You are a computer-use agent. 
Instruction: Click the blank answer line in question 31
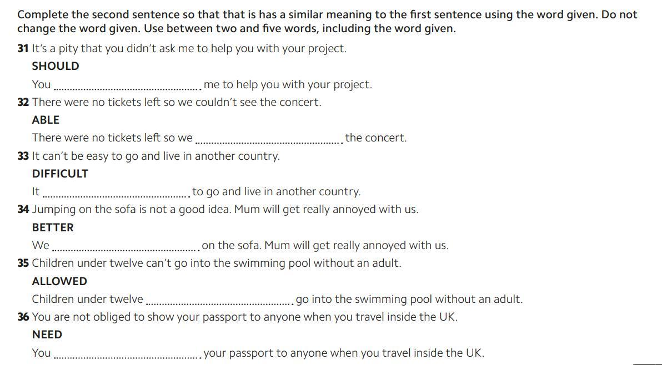click(128, 89)
